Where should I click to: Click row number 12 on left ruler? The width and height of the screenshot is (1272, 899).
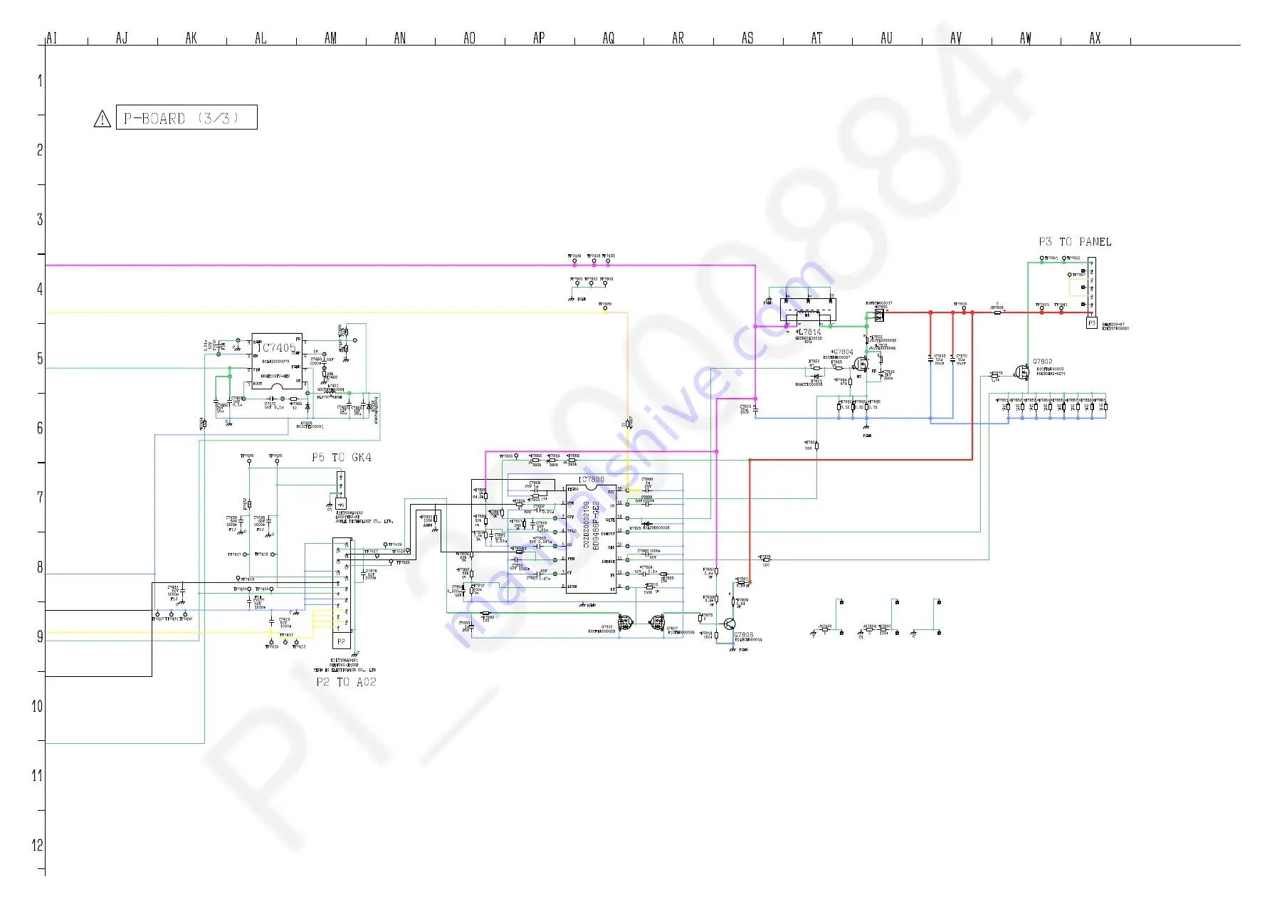37,845
